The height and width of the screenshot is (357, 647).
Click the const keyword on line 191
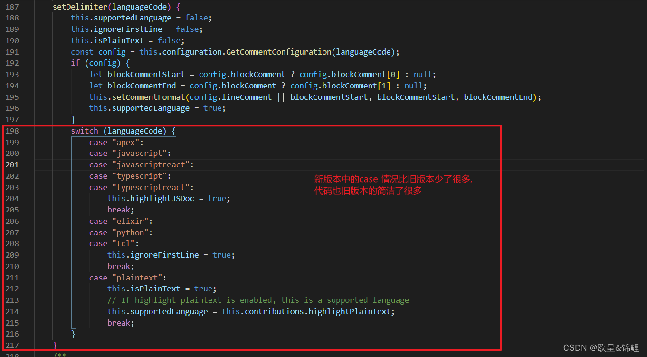point(82,52)
